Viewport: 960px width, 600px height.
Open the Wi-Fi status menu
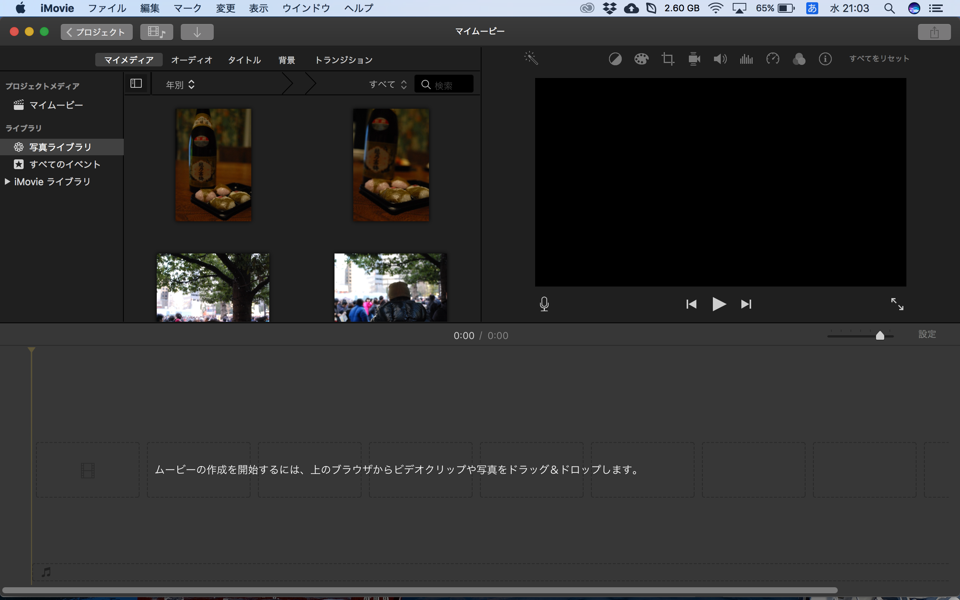715,8
